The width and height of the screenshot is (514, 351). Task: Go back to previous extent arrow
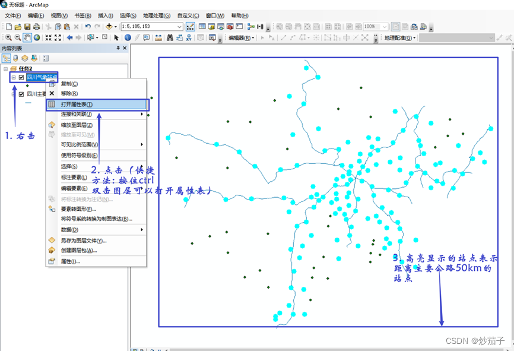(x=69, y=38)
